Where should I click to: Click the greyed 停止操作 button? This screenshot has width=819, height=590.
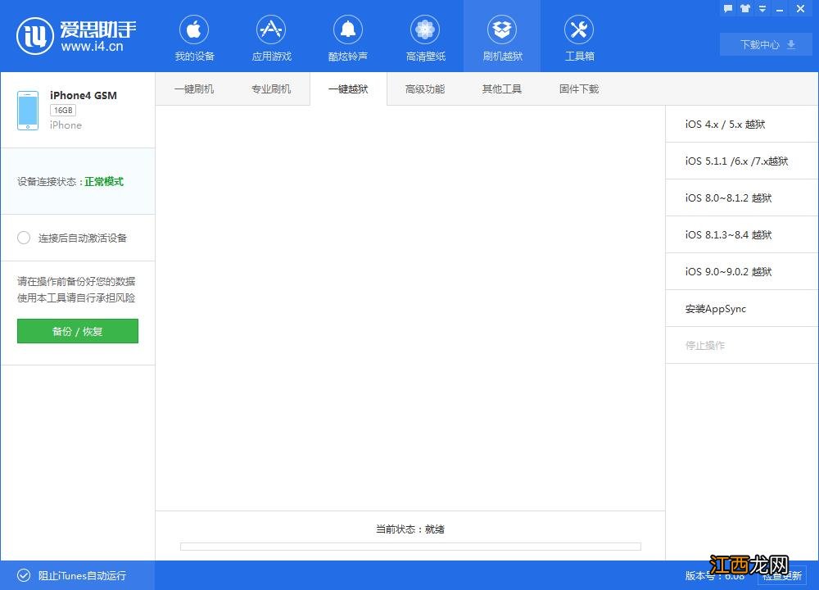tap(742, 346)
